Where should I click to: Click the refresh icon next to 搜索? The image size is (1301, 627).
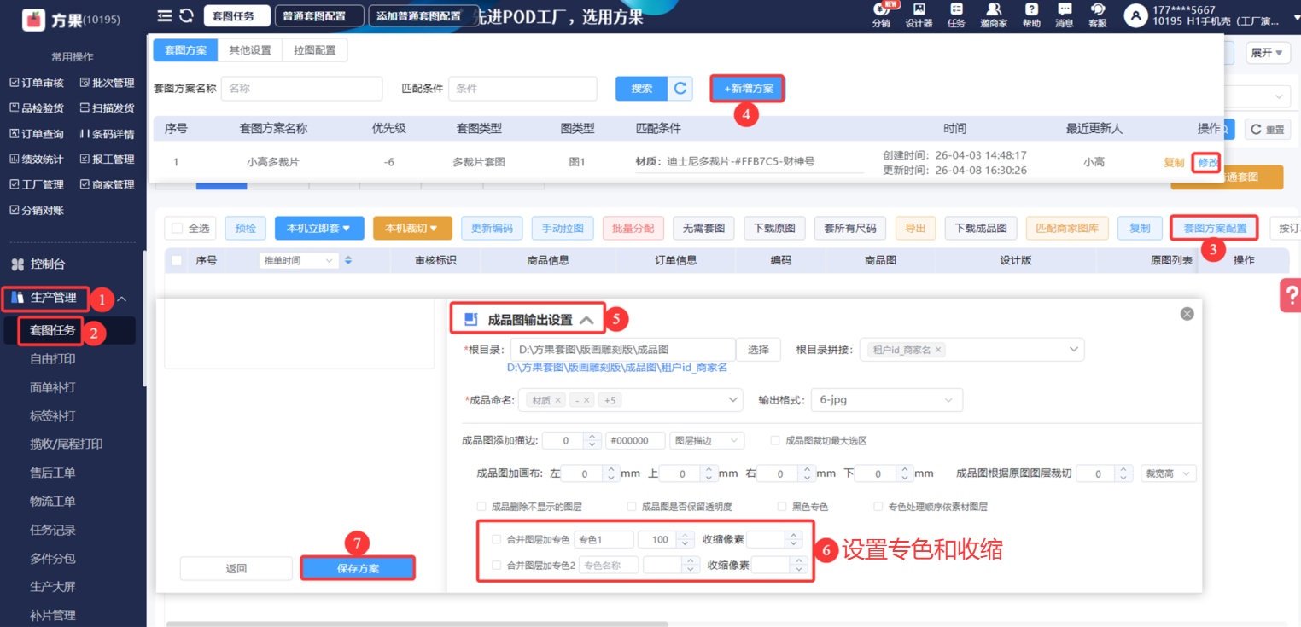click(x=680, y=89)
